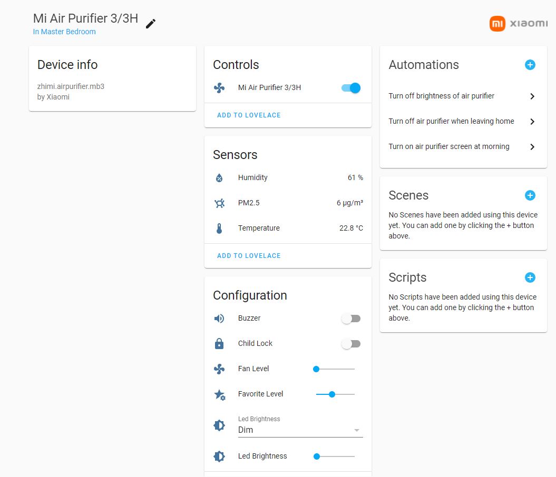
Task: Open 'Turn off air purifier when leaving home' chevron
Action: coord(532,122)
